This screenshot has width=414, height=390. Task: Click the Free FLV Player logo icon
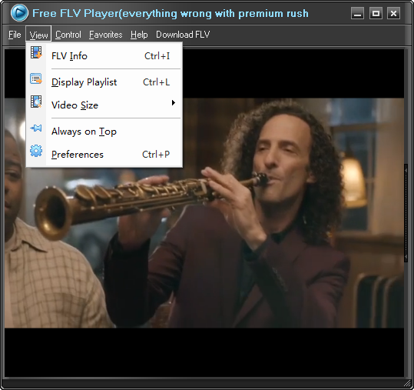click(19, 12)
